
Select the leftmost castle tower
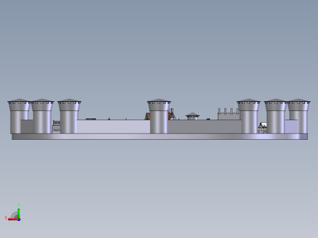19,116
